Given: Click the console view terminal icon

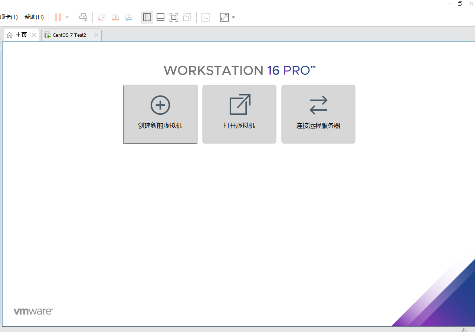Looking at the screenshot, I should coord(206,17).
